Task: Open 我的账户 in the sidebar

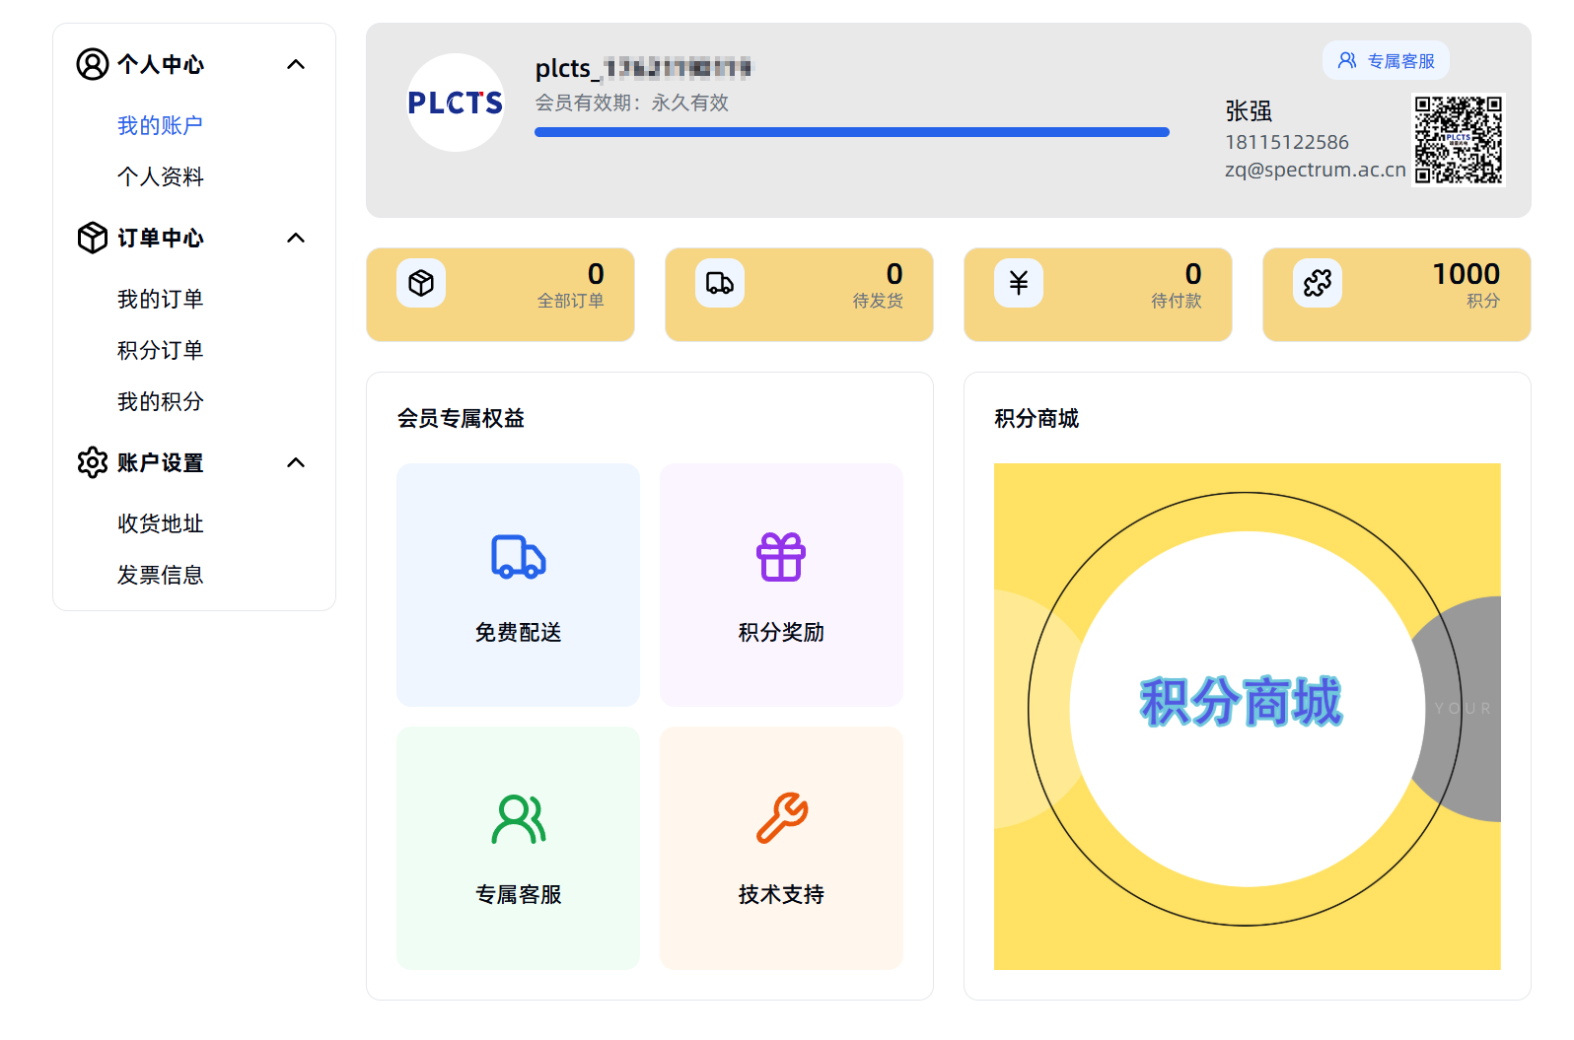Action: pos(160,126)
